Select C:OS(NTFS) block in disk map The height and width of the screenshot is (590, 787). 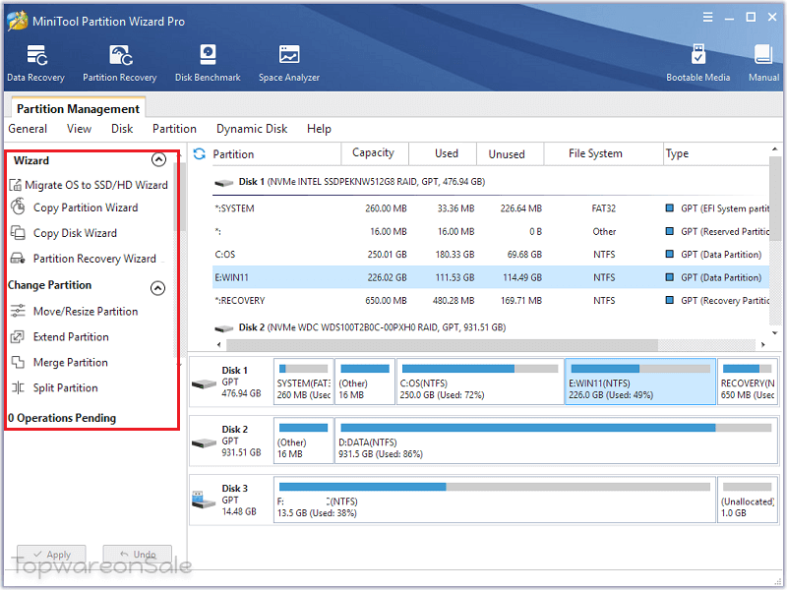[480, 382]
